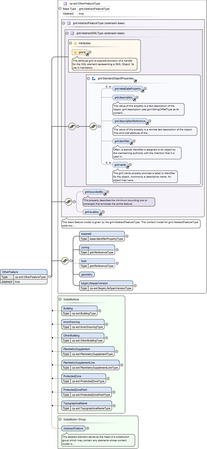The width and height of the screenshot is (207, 449).
Task: Expand gml:name plus button
Action: coord(130,165)
